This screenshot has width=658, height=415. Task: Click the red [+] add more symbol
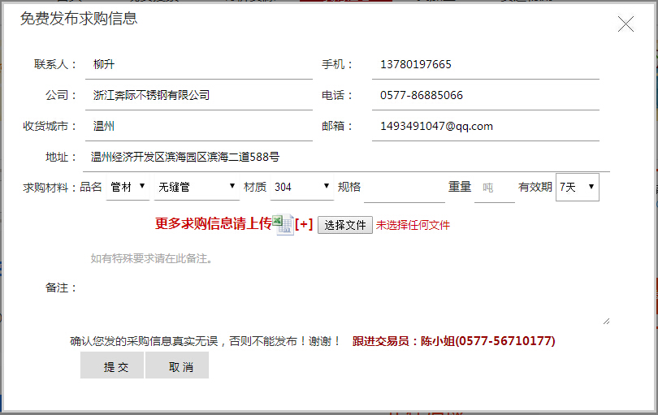pos(304,225)
